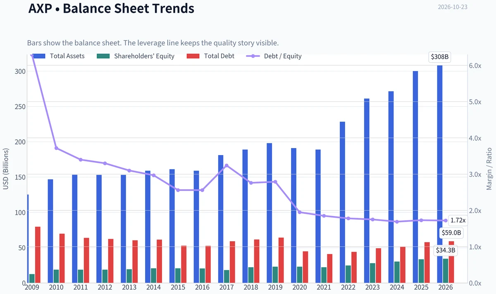Click the 0.0x tick on the ratio axis
496x294 pixels.
point(475,283)
